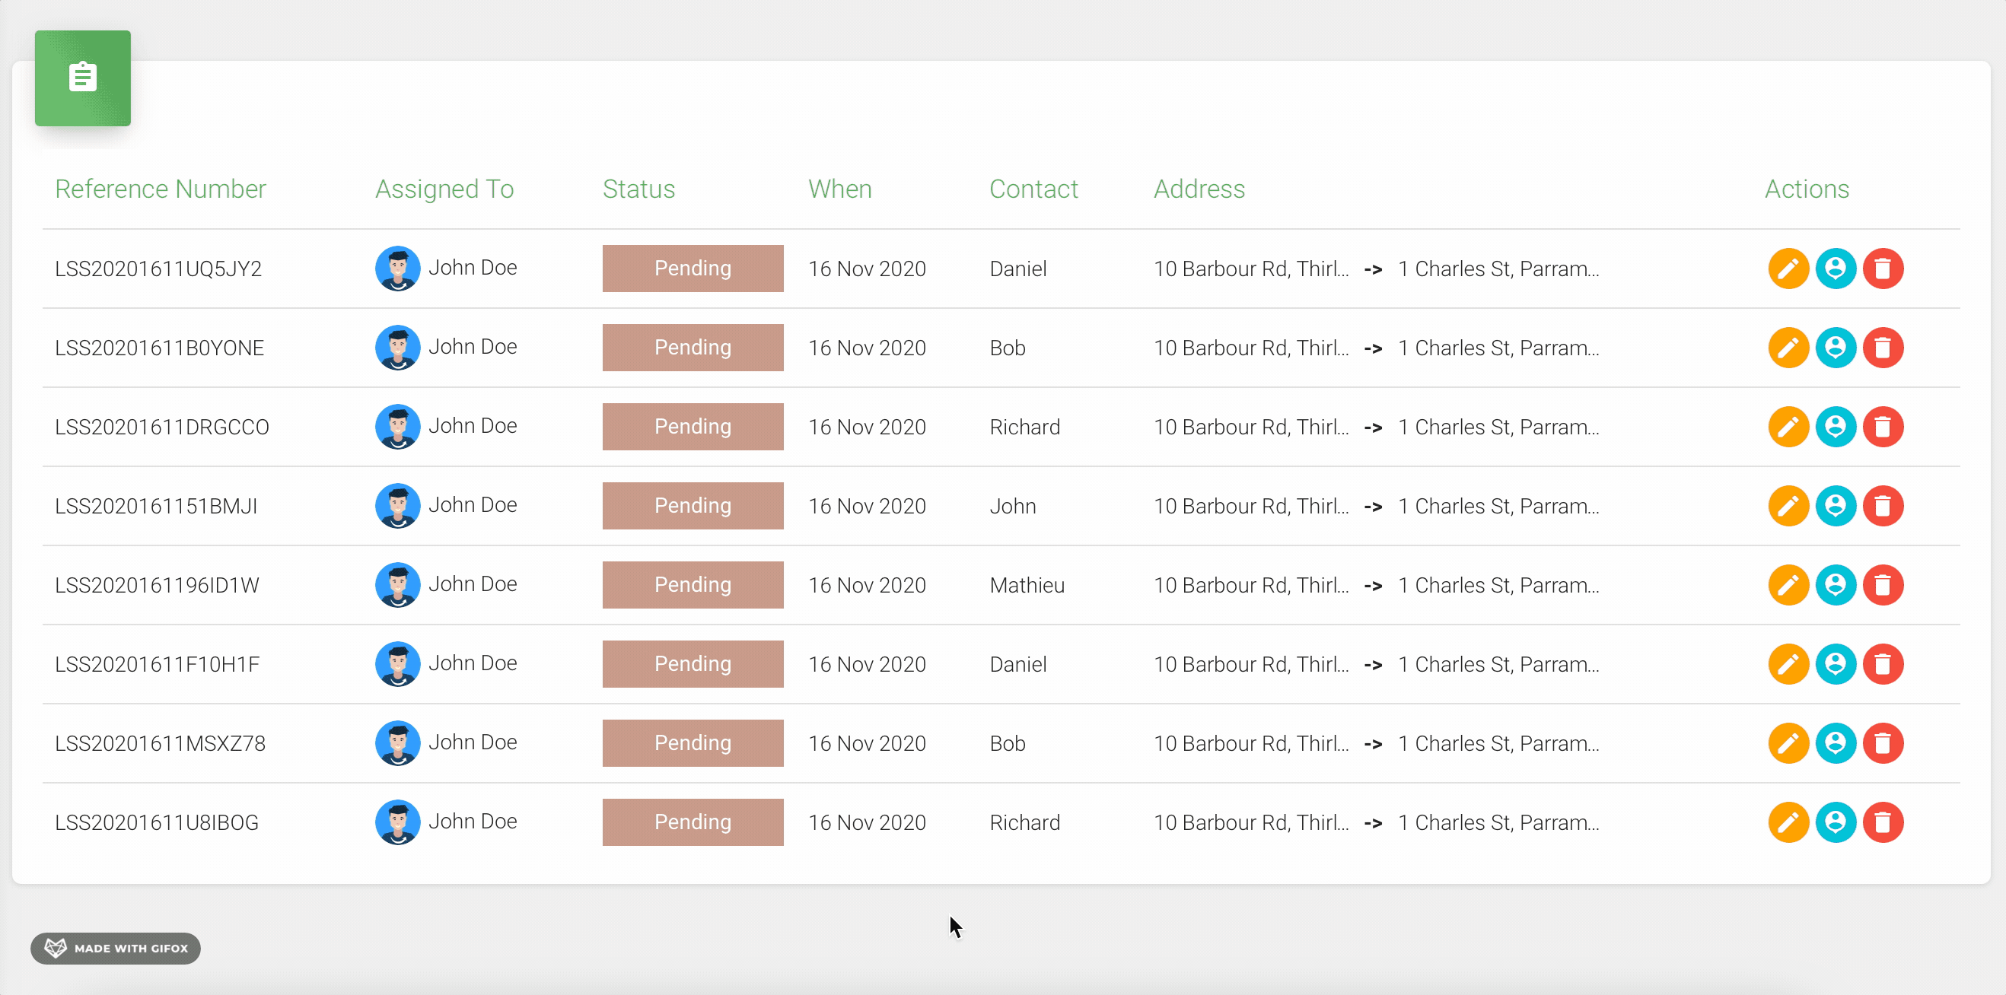Click Pending badge in LSS20201611DRGCCO row
The image size is (2006, 995).
click(693, 427)
